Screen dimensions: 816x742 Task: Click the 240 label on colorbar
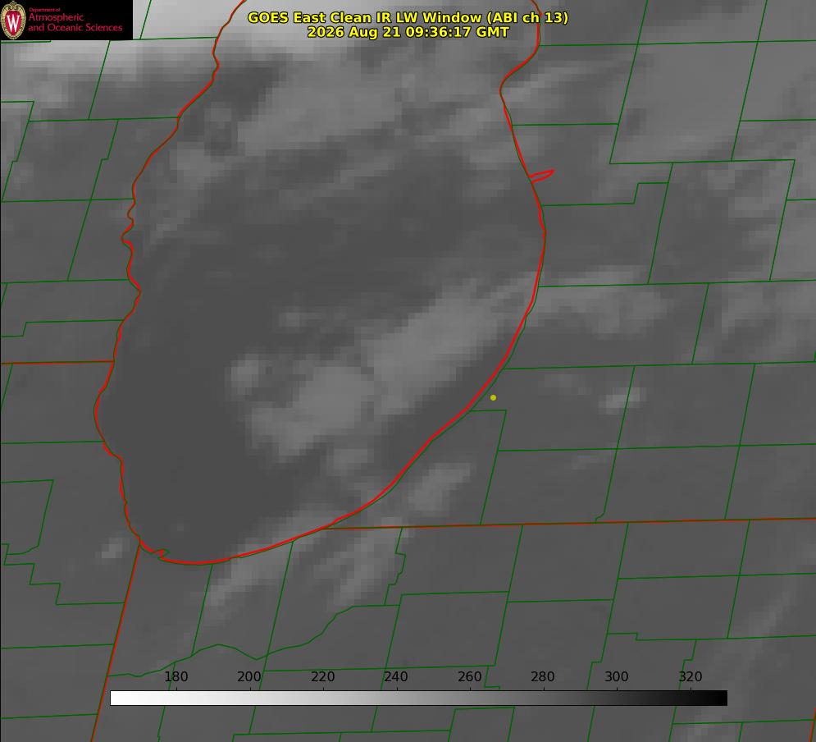pos(396,676)
